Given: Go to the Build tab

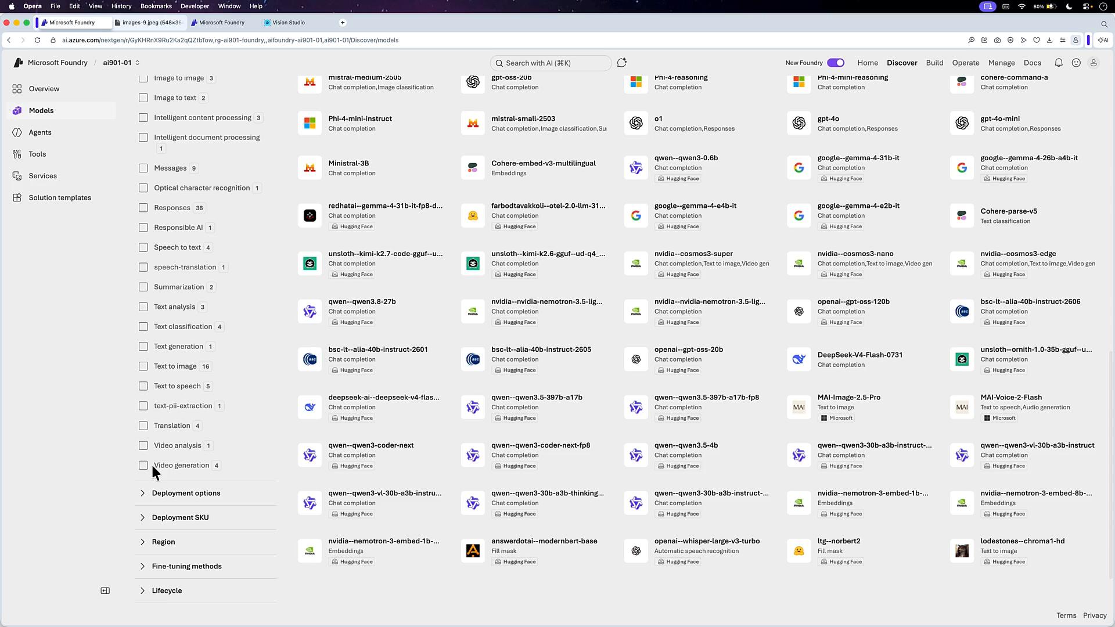Looking at the screenshot, I should (x=934, y=63).
